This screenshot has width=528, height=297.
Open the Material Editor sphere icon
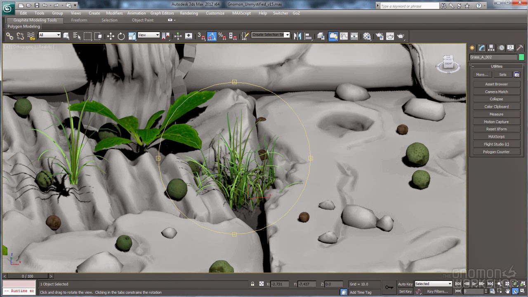click(x=367, y=36)
